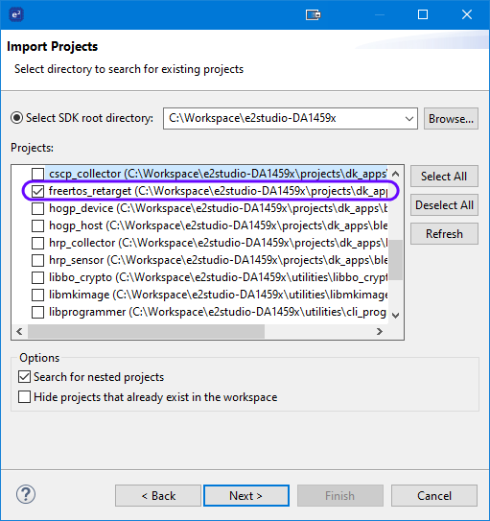Expand the SDK root directory dropdown

[x=409, y=118]
